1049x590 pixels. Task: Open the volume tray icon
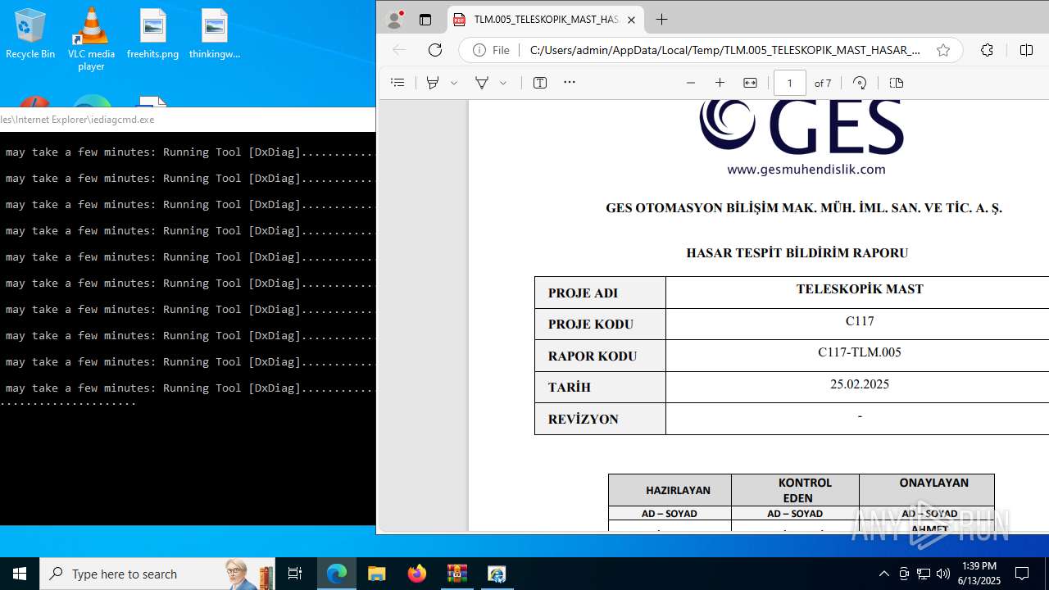point(943,574)
